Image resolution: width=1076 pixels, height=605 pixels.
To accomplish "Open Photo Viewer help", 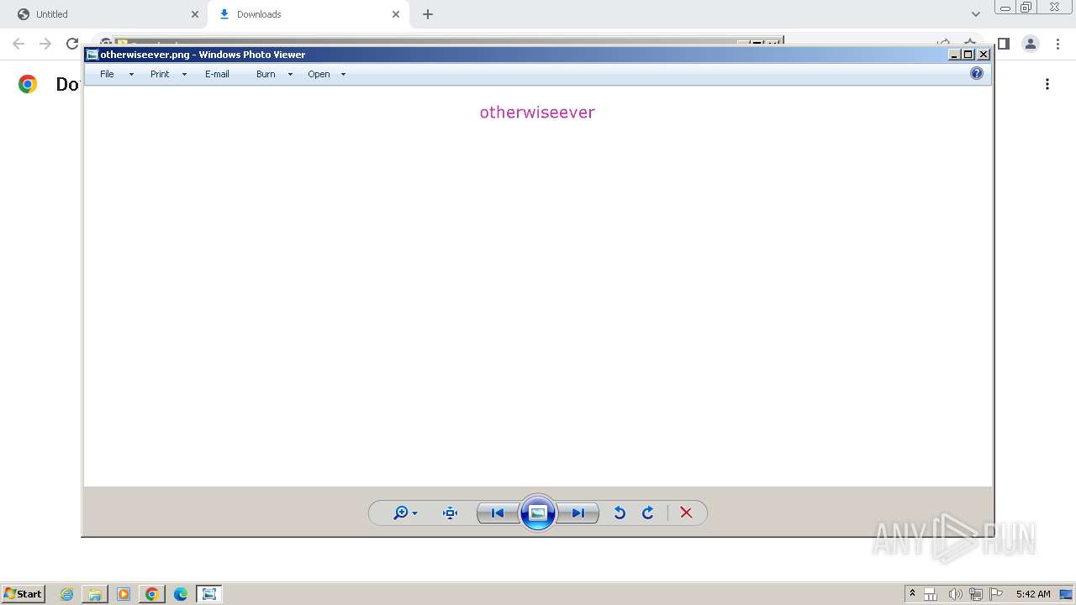I will coord(977,73).
